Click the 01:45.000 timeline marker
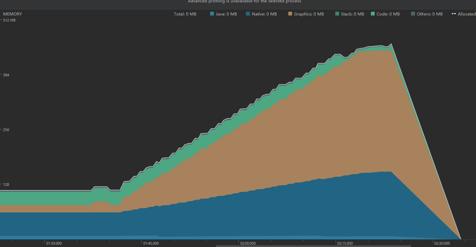 (x=151, y=243)
